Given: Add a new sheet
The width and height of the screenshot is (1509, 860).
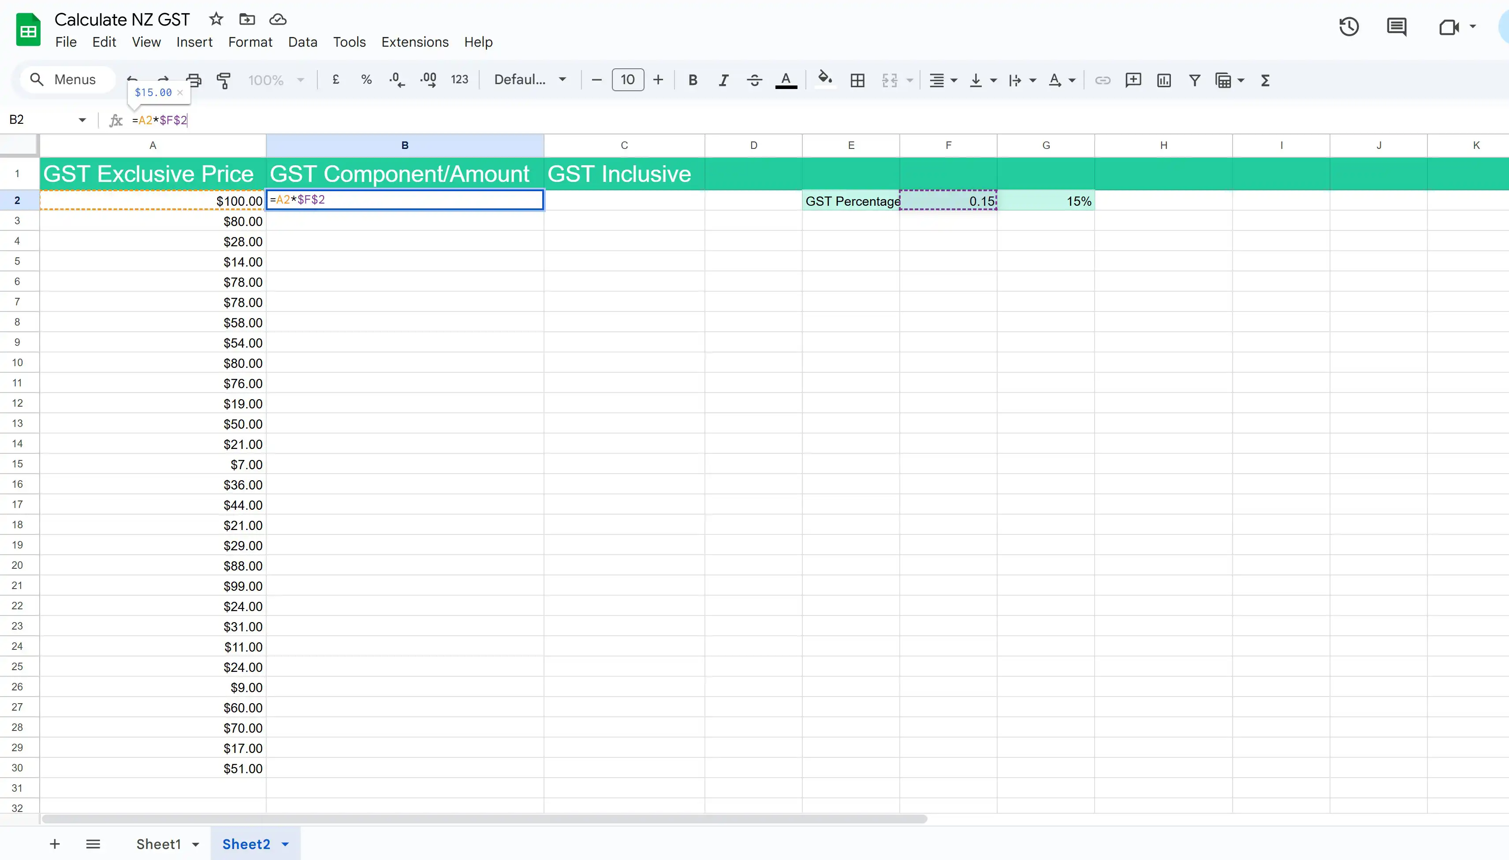Looking at the screenshot, I should [x=54, y=844].
